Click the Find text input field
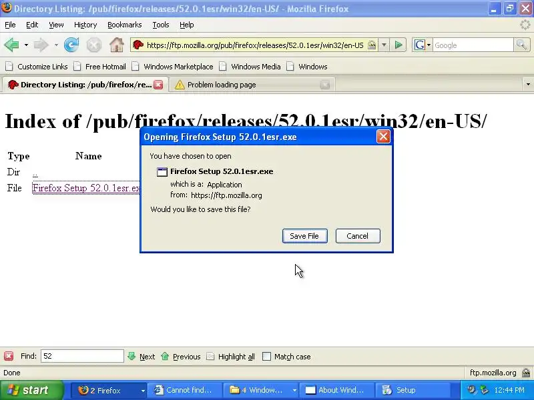This screenshot has width=534, height=400. [x=82, y=356]
